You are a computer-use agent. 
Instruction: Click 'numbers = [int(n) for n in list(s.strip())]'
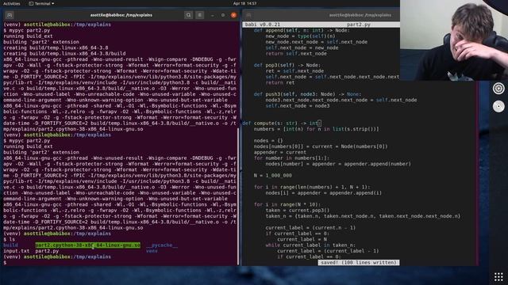[x=316, y=129]
